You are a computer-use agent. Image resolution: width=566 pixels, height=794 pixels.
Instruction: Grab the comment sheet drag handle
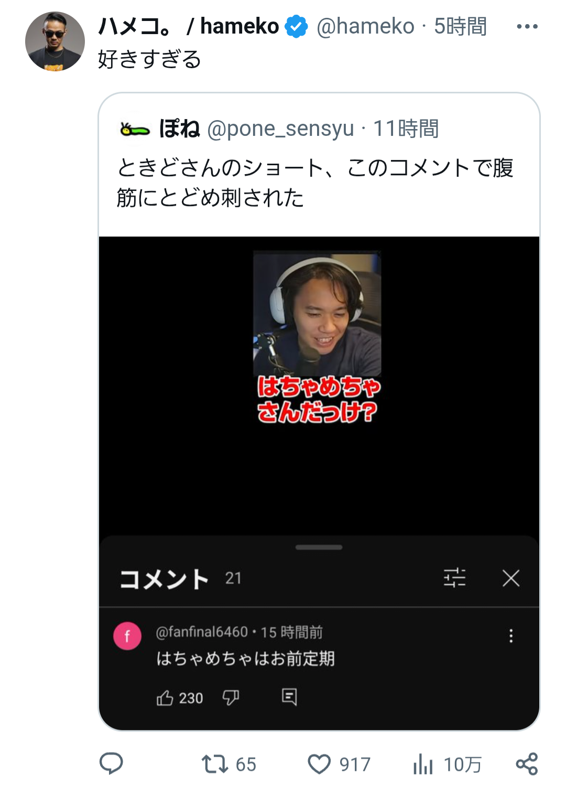[x=319, y=548]
